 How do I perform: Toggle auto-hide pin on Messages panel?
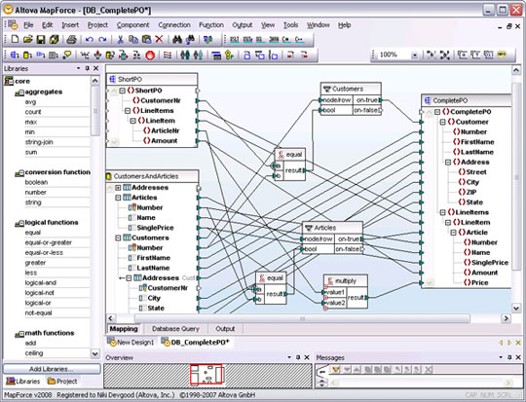[509, 357]
